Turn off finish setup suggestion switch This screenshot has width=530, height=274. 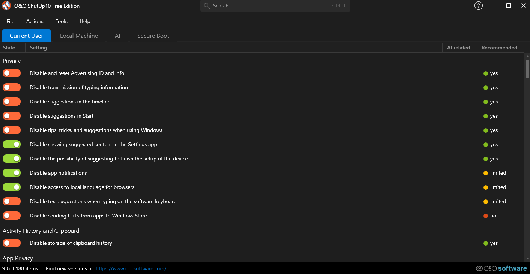pos(12,159)
